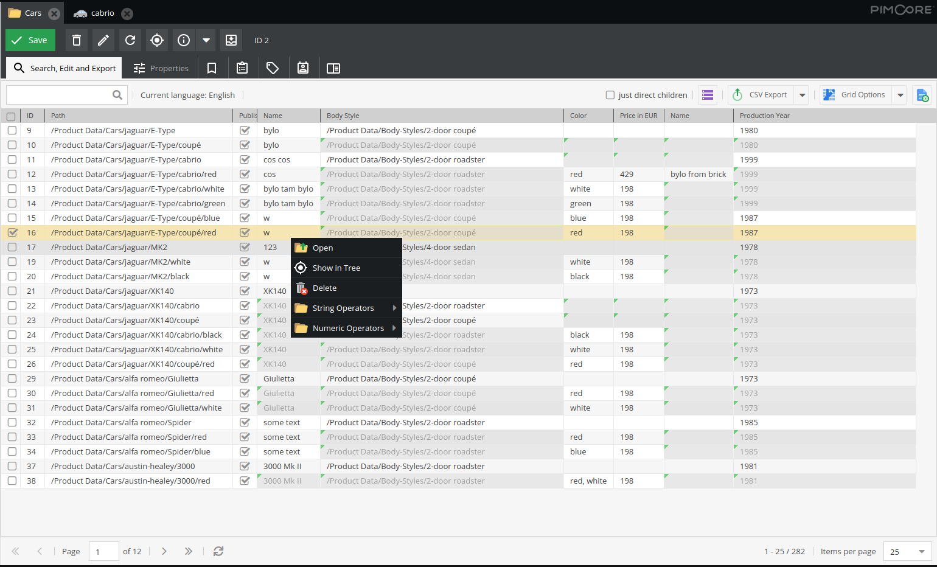Click the toolbar Show in Tree target icon
Screen dimensions: 937x567
[157, 40]
